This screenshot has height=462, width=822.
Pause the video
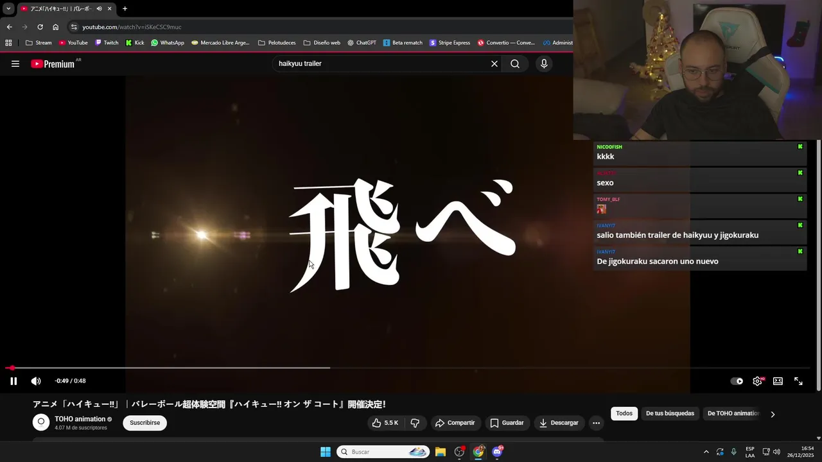13,381
